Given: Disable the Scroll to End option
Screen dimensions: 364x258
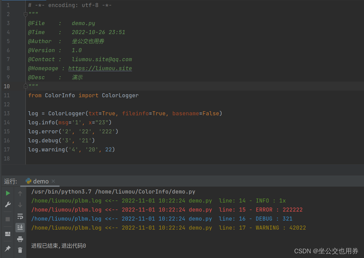Looking at the screenshot, I should [x=20, y=228].
